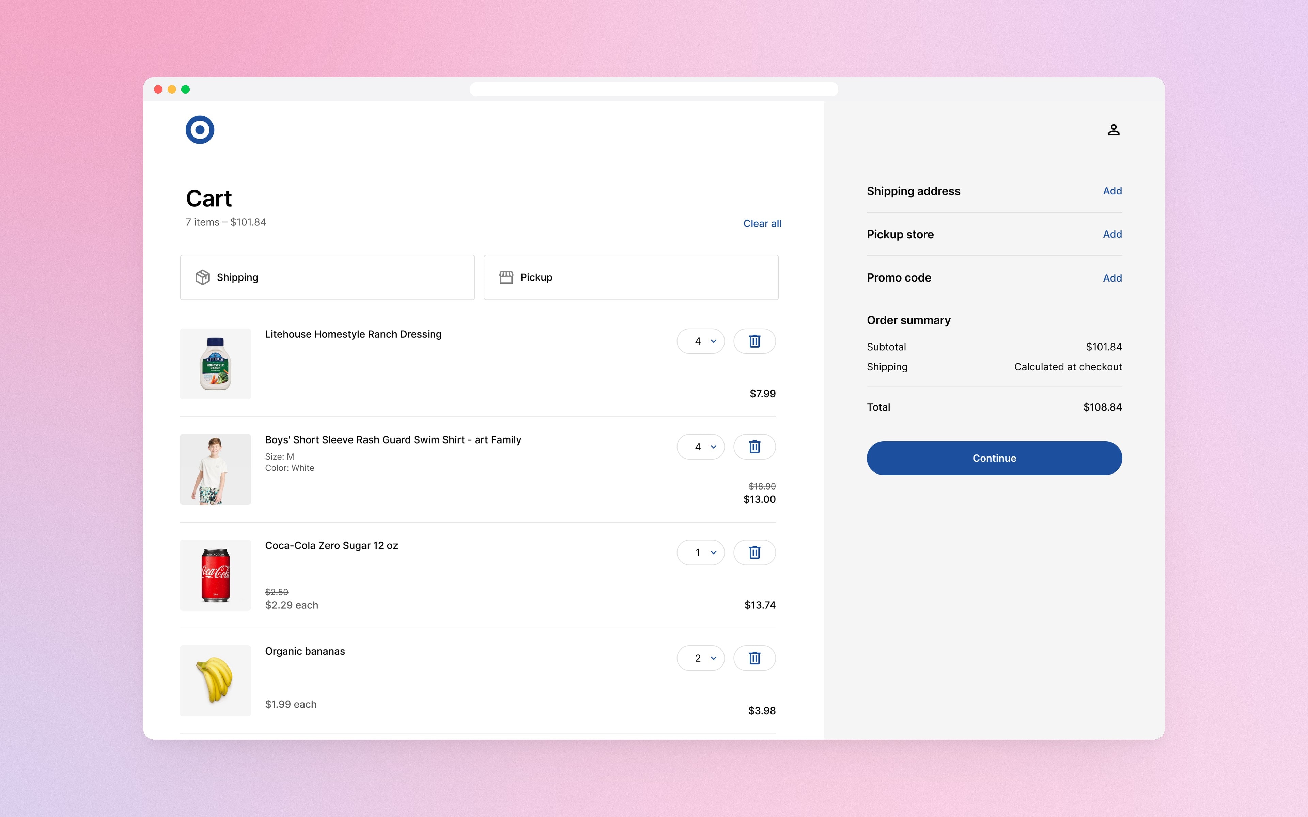Delete Organic bananas using the trash icon
Image resolution: width=1308 pixels, height=817 pixels.
point(754,658)
